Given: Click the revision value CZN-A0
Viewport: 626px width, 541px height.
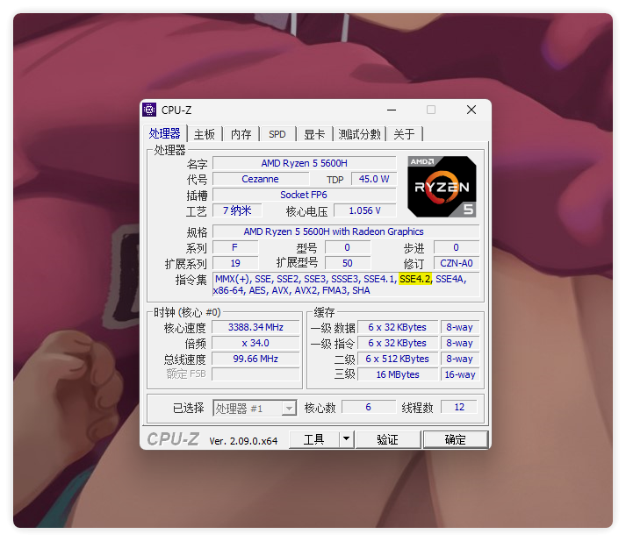Looking at the screenshot, I should click(x=457, y=263).
